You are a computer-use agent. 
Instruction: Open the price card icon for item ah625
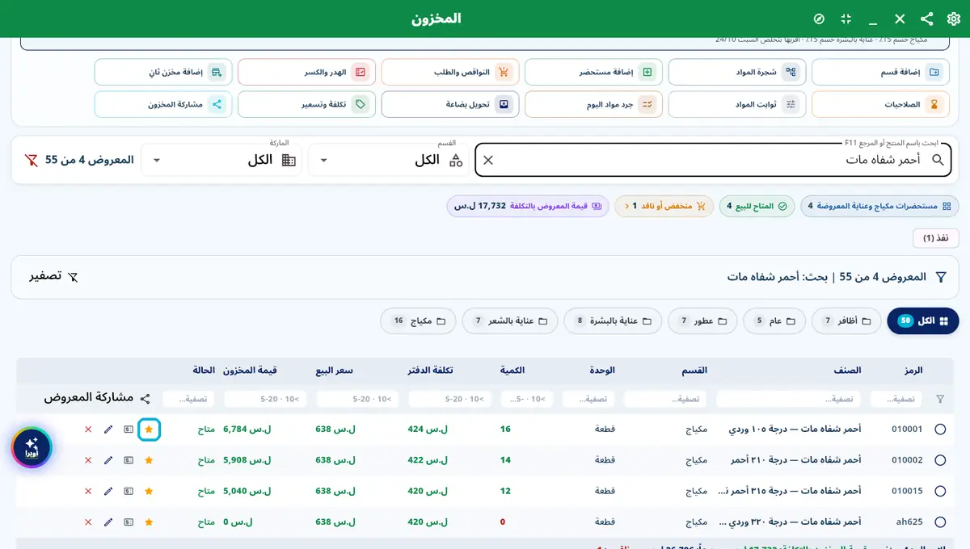click(129, 522)
